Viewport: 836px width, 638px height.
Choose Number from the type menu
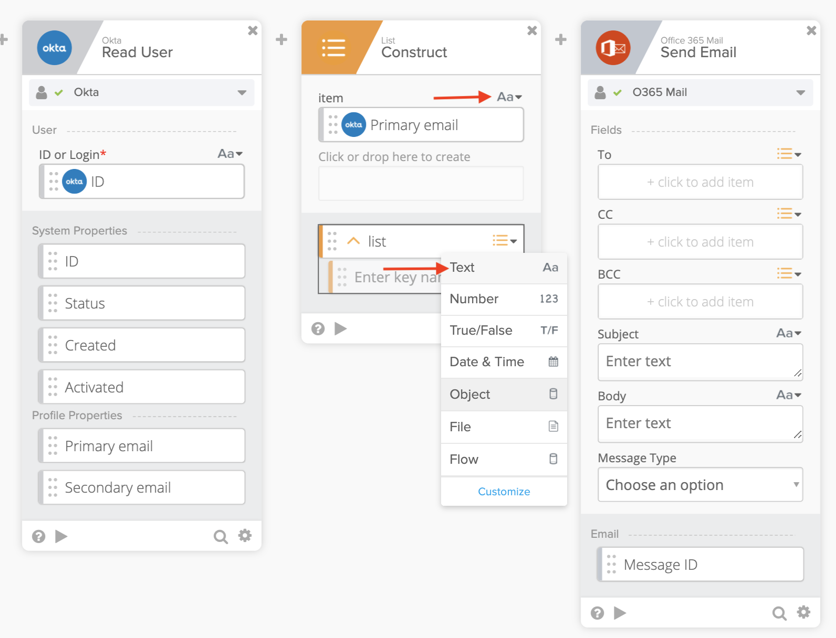pos(504,299)
